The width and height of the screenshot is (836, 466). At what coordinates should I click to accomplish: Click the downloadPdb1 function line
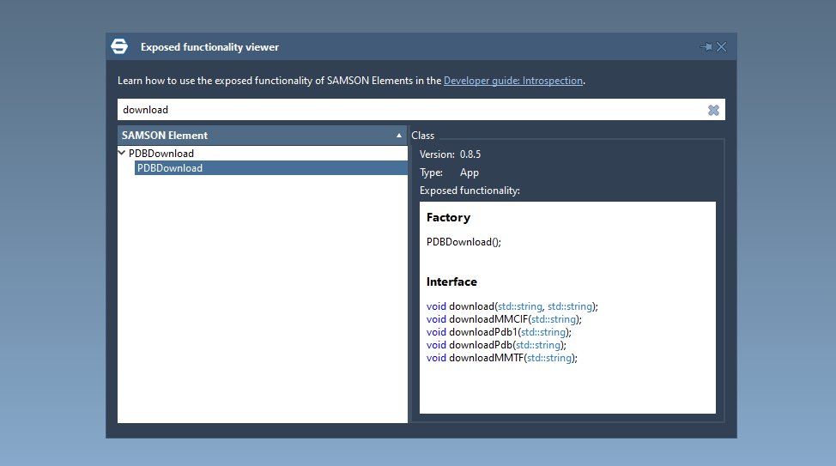click(498, 332)
